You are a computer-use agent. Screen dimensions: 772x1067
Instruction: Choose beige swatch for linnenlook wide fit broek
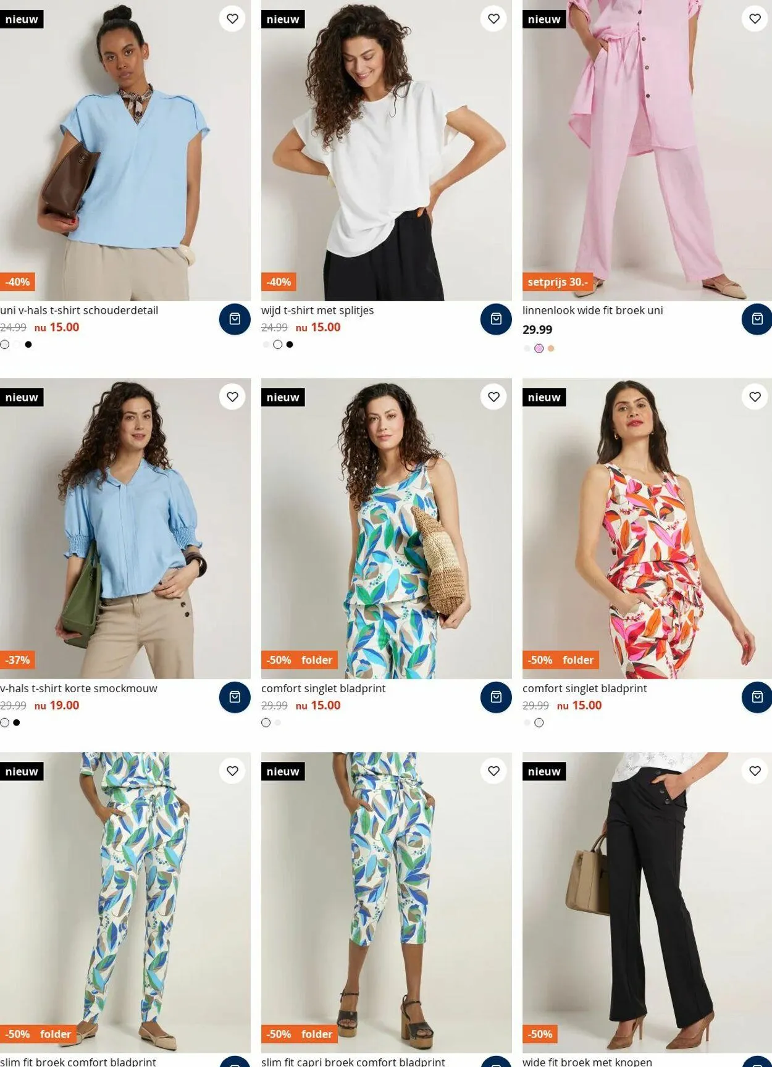coord(551,348)
